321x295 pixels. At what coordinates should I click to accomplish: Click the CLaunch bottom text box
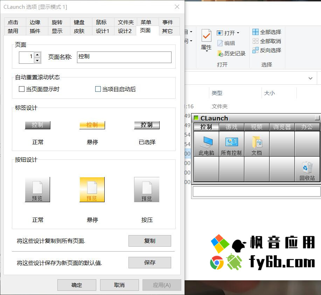[257, 192]
